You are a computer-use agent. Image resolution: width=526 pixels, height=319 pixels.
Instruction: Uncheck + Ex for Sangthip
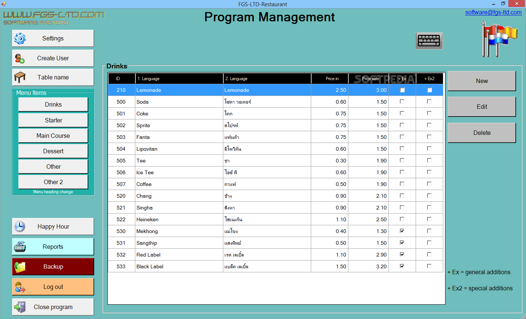point(402,243)
